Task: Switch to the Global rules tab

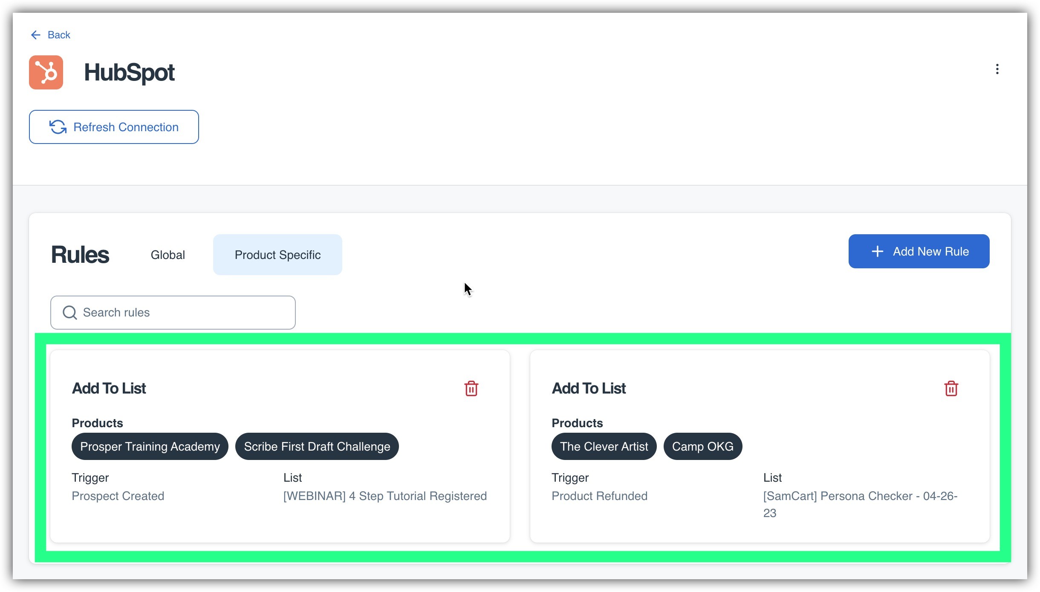Action: pos(168,255)
